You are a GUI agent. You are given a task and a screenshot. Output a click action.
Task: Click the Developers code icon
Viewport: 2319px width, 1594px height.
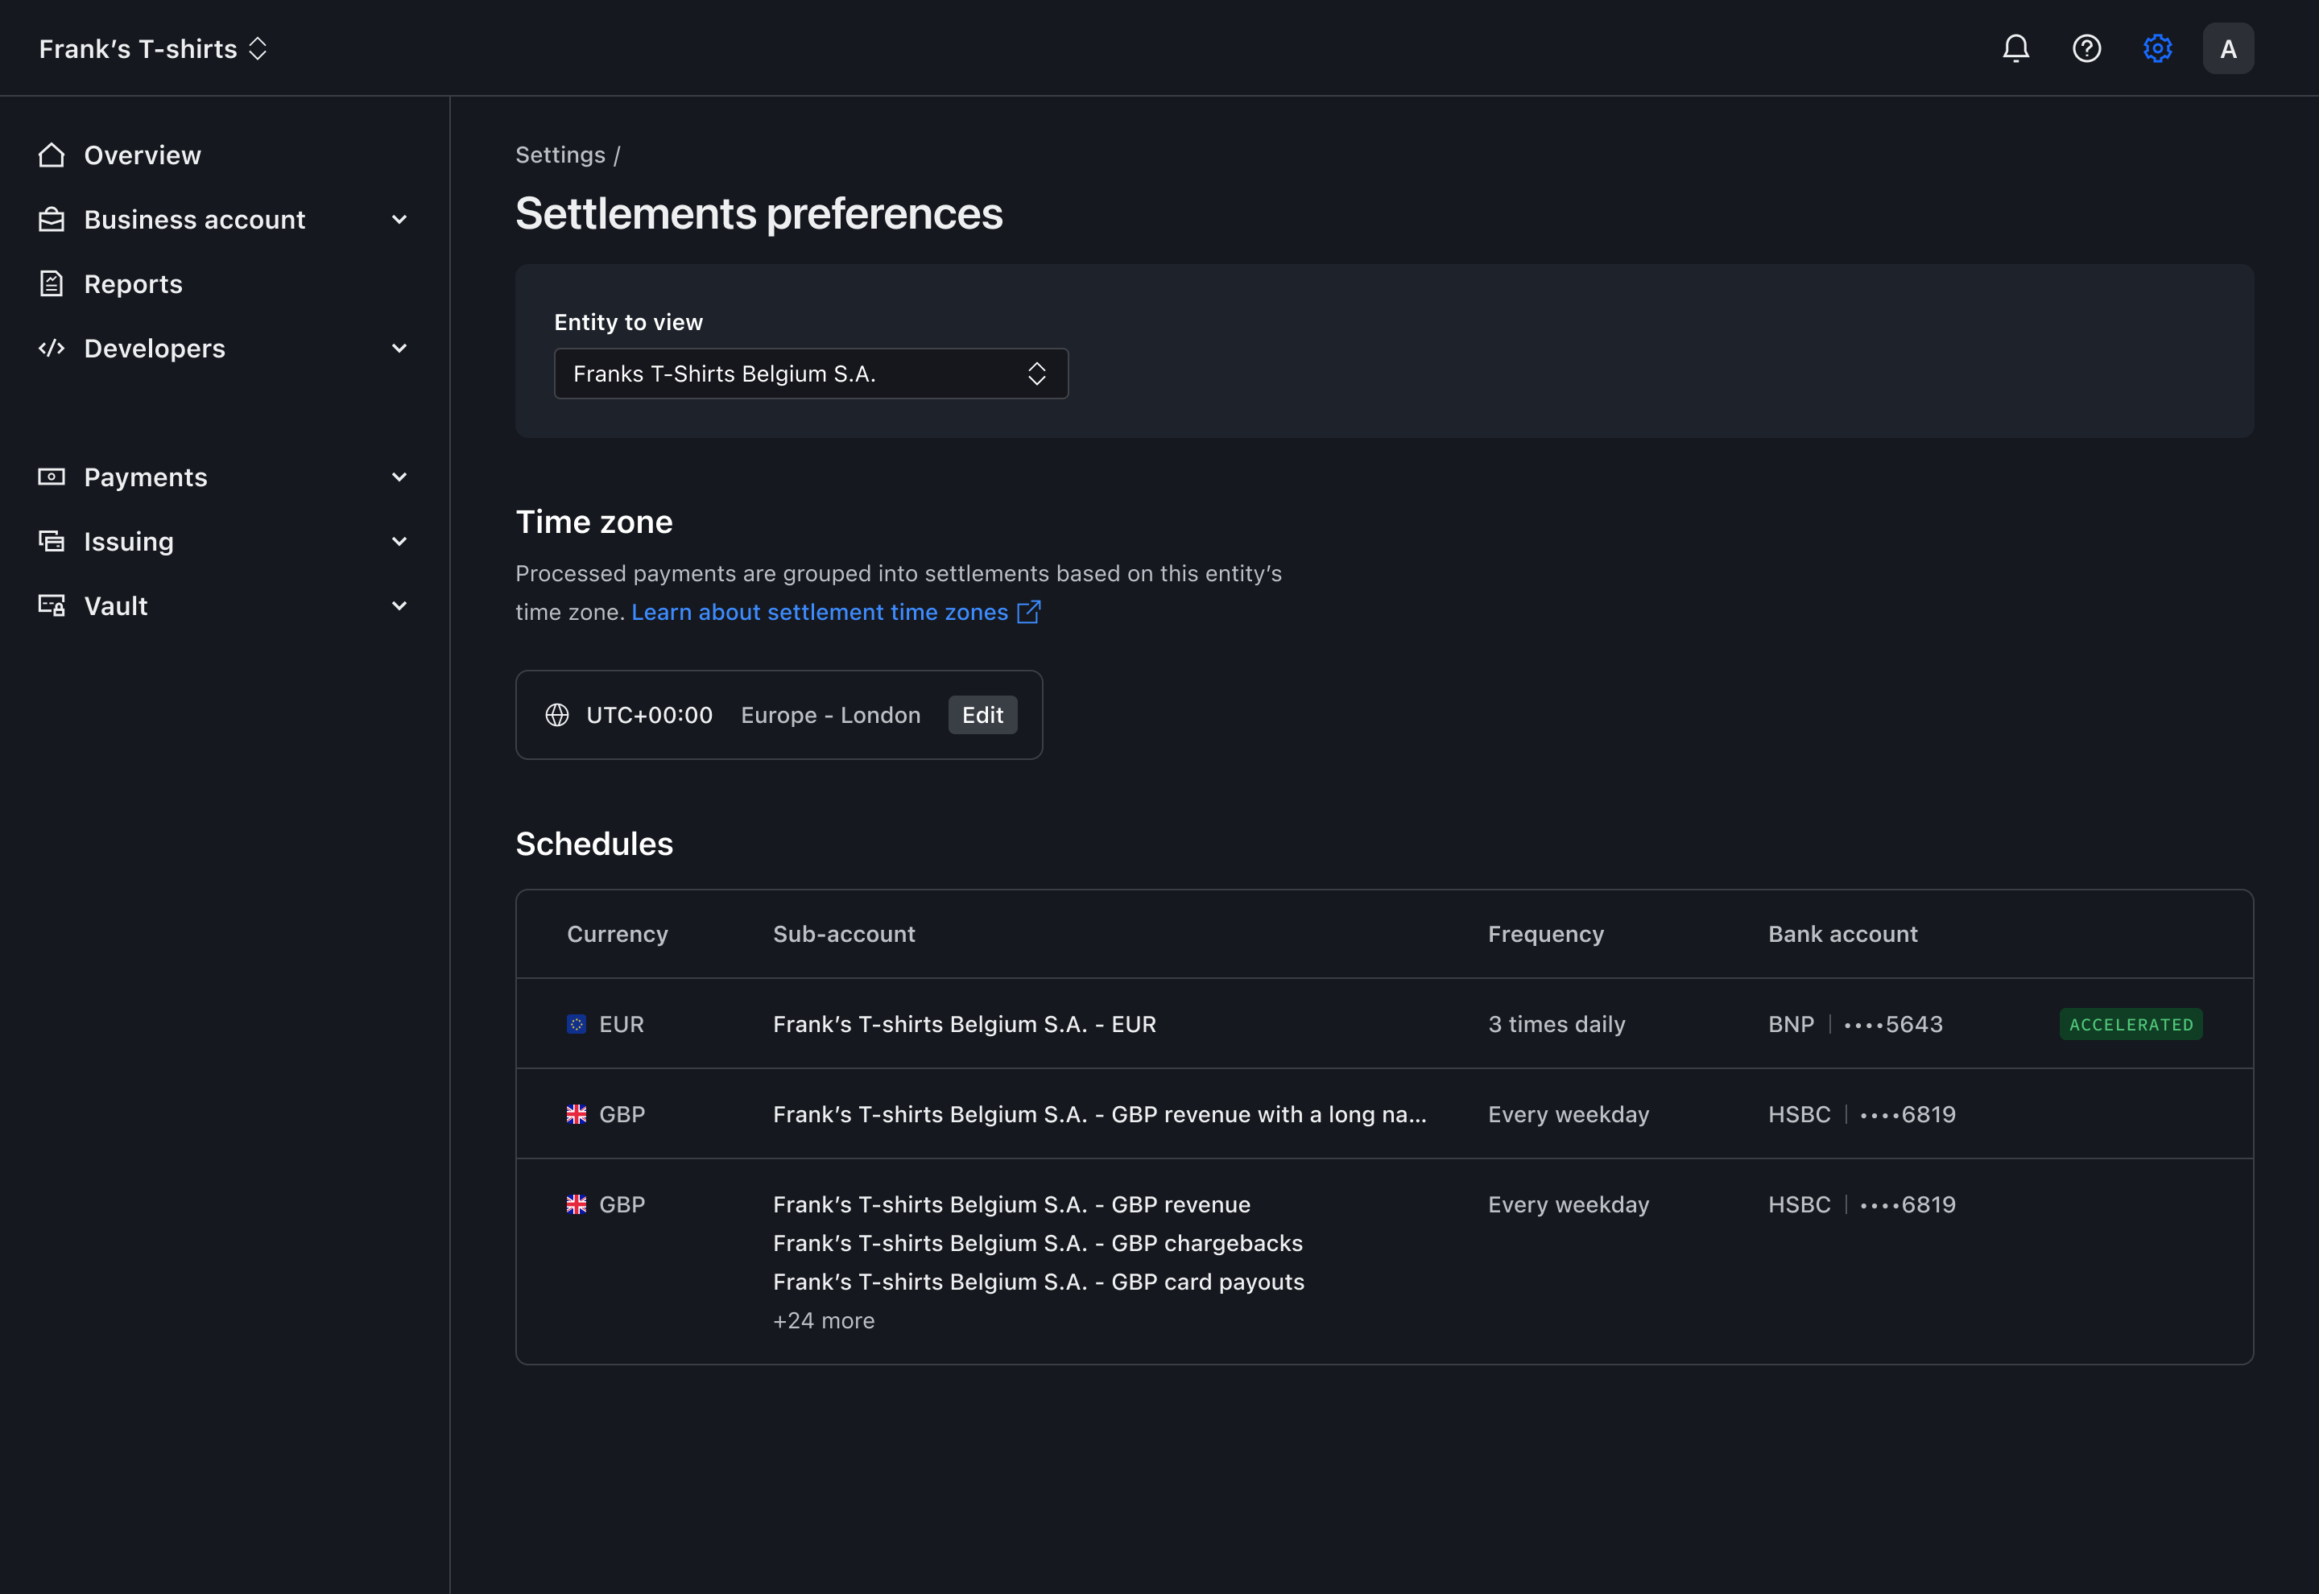pyautogui.click(x=51, y=348)
